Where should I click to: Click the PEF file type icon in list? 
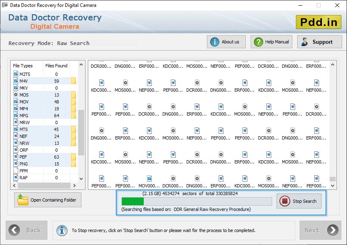[16, 157]
